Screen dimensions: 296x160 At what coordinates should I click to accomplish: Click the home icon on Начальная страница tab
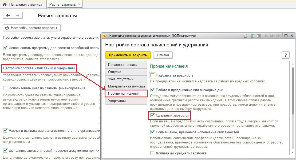click(x=5, y=5)
